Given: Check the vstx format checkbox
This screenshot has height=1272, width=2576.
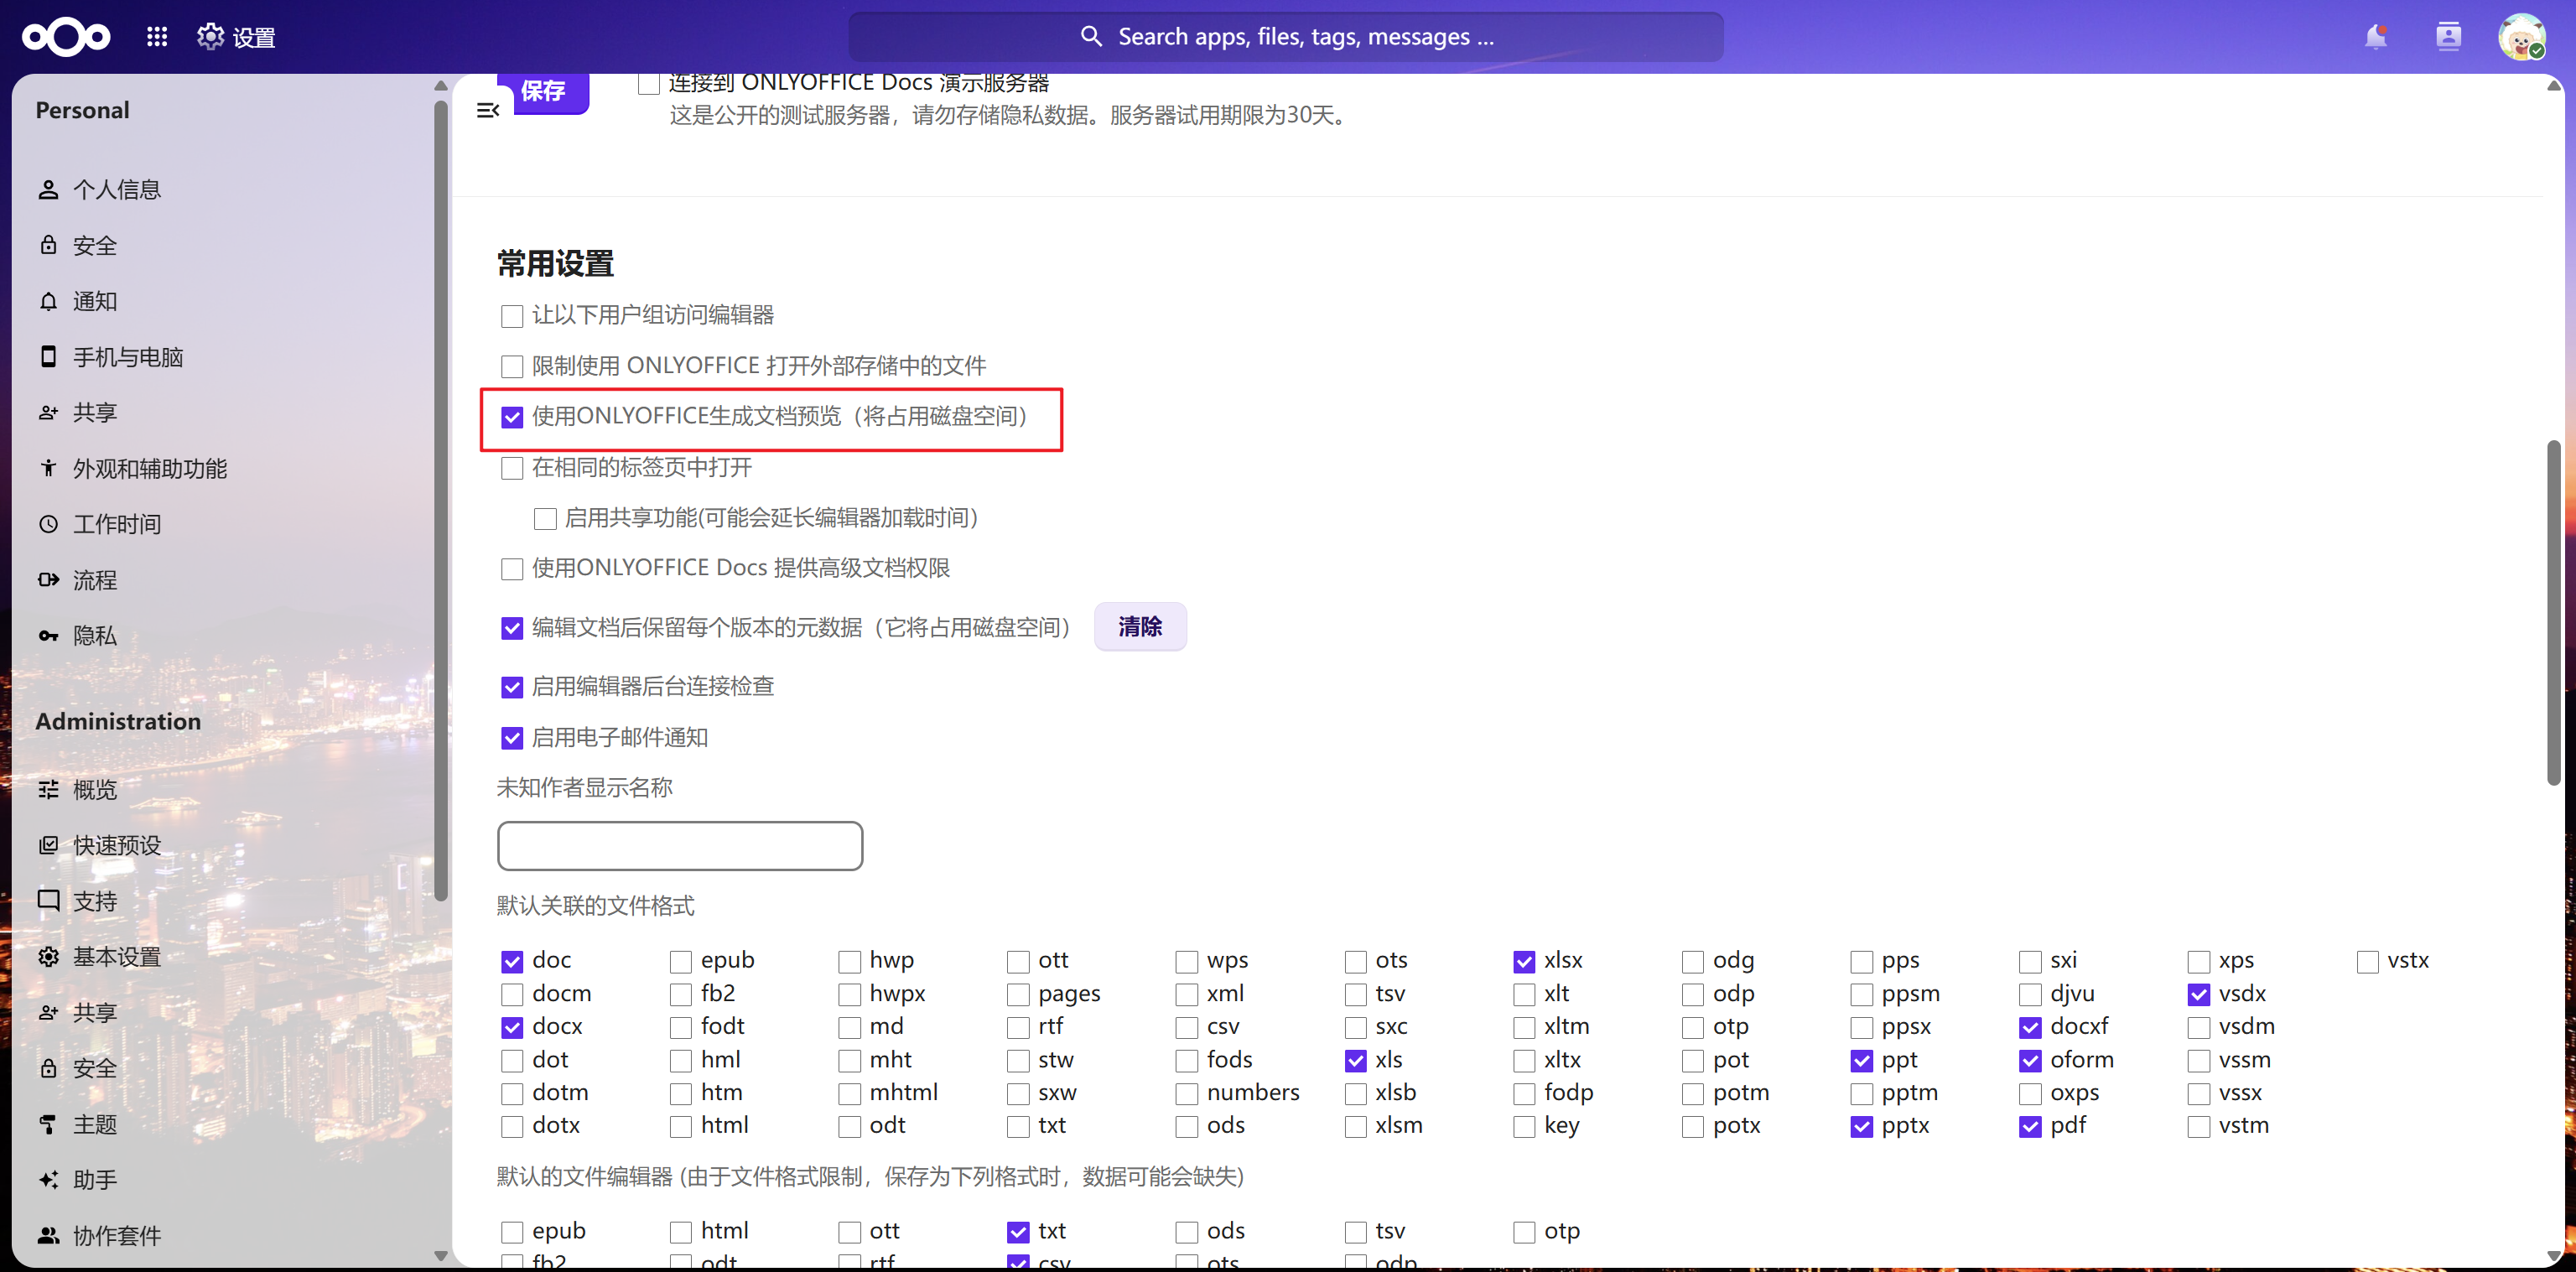Looking at the screenshot, I should (x=2367, y=962).
